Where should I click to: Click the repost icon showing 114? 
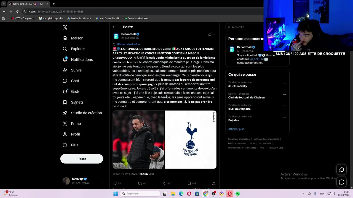coord(140,183)
